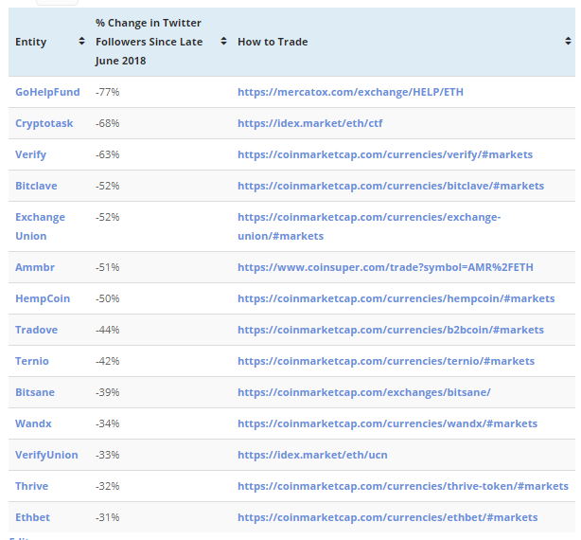Open the VerifyUnion entity link
Viewport: 581px width, 540px height.
[46, 455]
